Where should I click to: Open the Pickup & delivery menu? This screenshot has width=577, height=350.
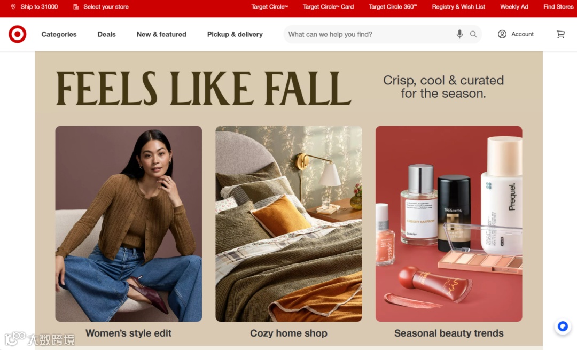[235, 34]
